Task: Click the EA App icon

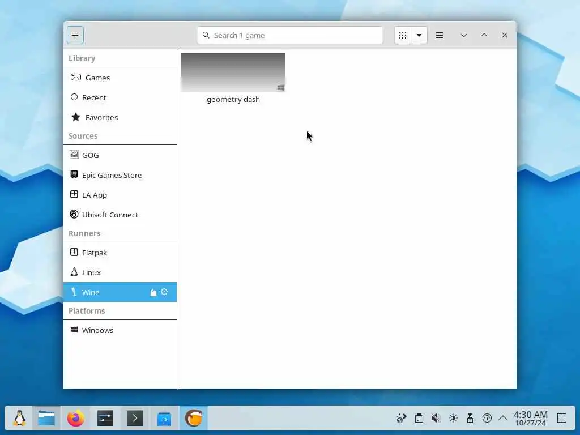Action: pyautogui.click(x=74, y=195)
